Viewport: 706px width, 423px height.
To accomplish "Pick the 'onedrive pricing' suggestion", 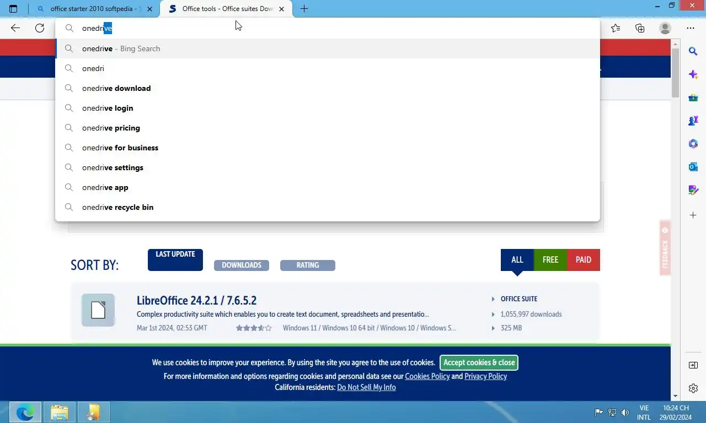I will 328,128.
